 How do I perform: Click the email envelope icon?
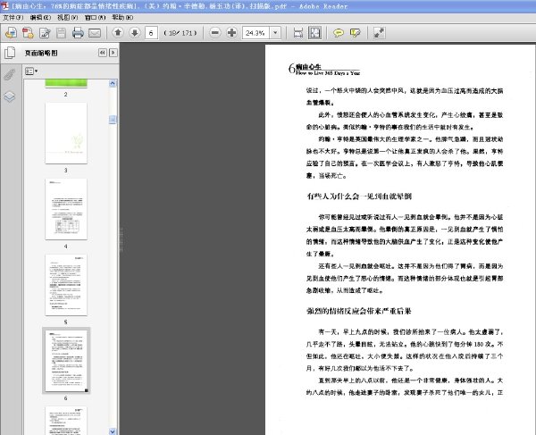pos(95,33)
